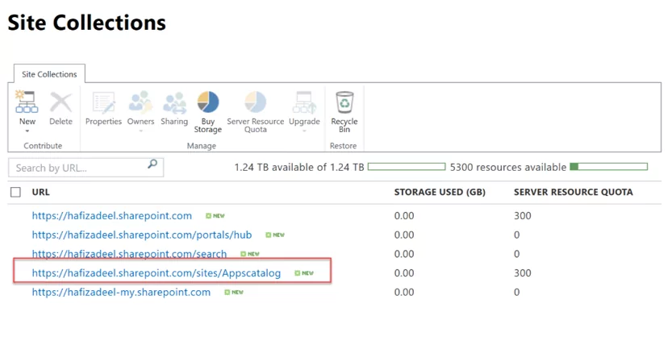Click the NEW badge beside the Appscatalog URL
The image size is (668, 345).
pyautogui.click(x=304, y=273)
